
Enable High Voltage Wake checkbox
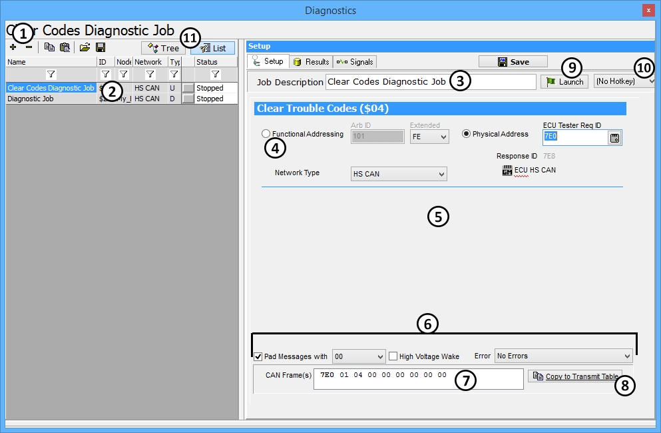click(x=393, y=356)
